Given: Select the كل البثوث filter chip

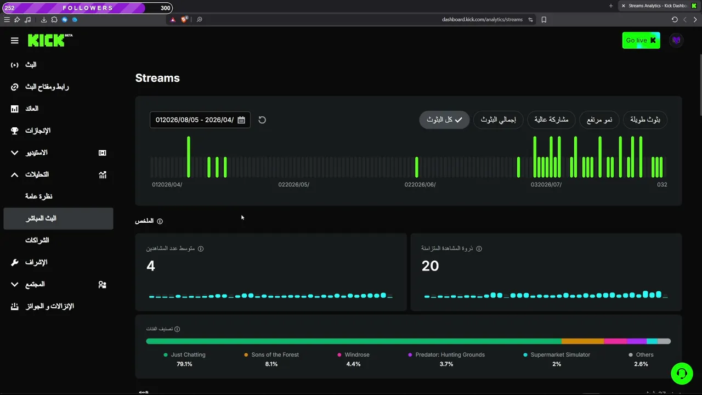Looking at the screenshot, I should [444, 120].
